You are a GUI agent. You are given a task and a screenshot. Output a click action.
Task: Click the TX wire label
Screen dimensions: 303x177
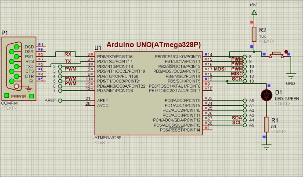[x=68, y=61]
